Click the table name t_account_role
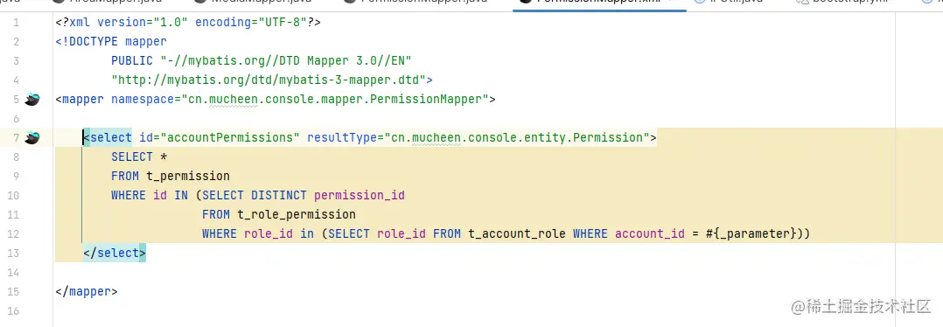Image resolution: width=943 pixels, height=327 pixels. pyautogui.click(x=517, y=233)
